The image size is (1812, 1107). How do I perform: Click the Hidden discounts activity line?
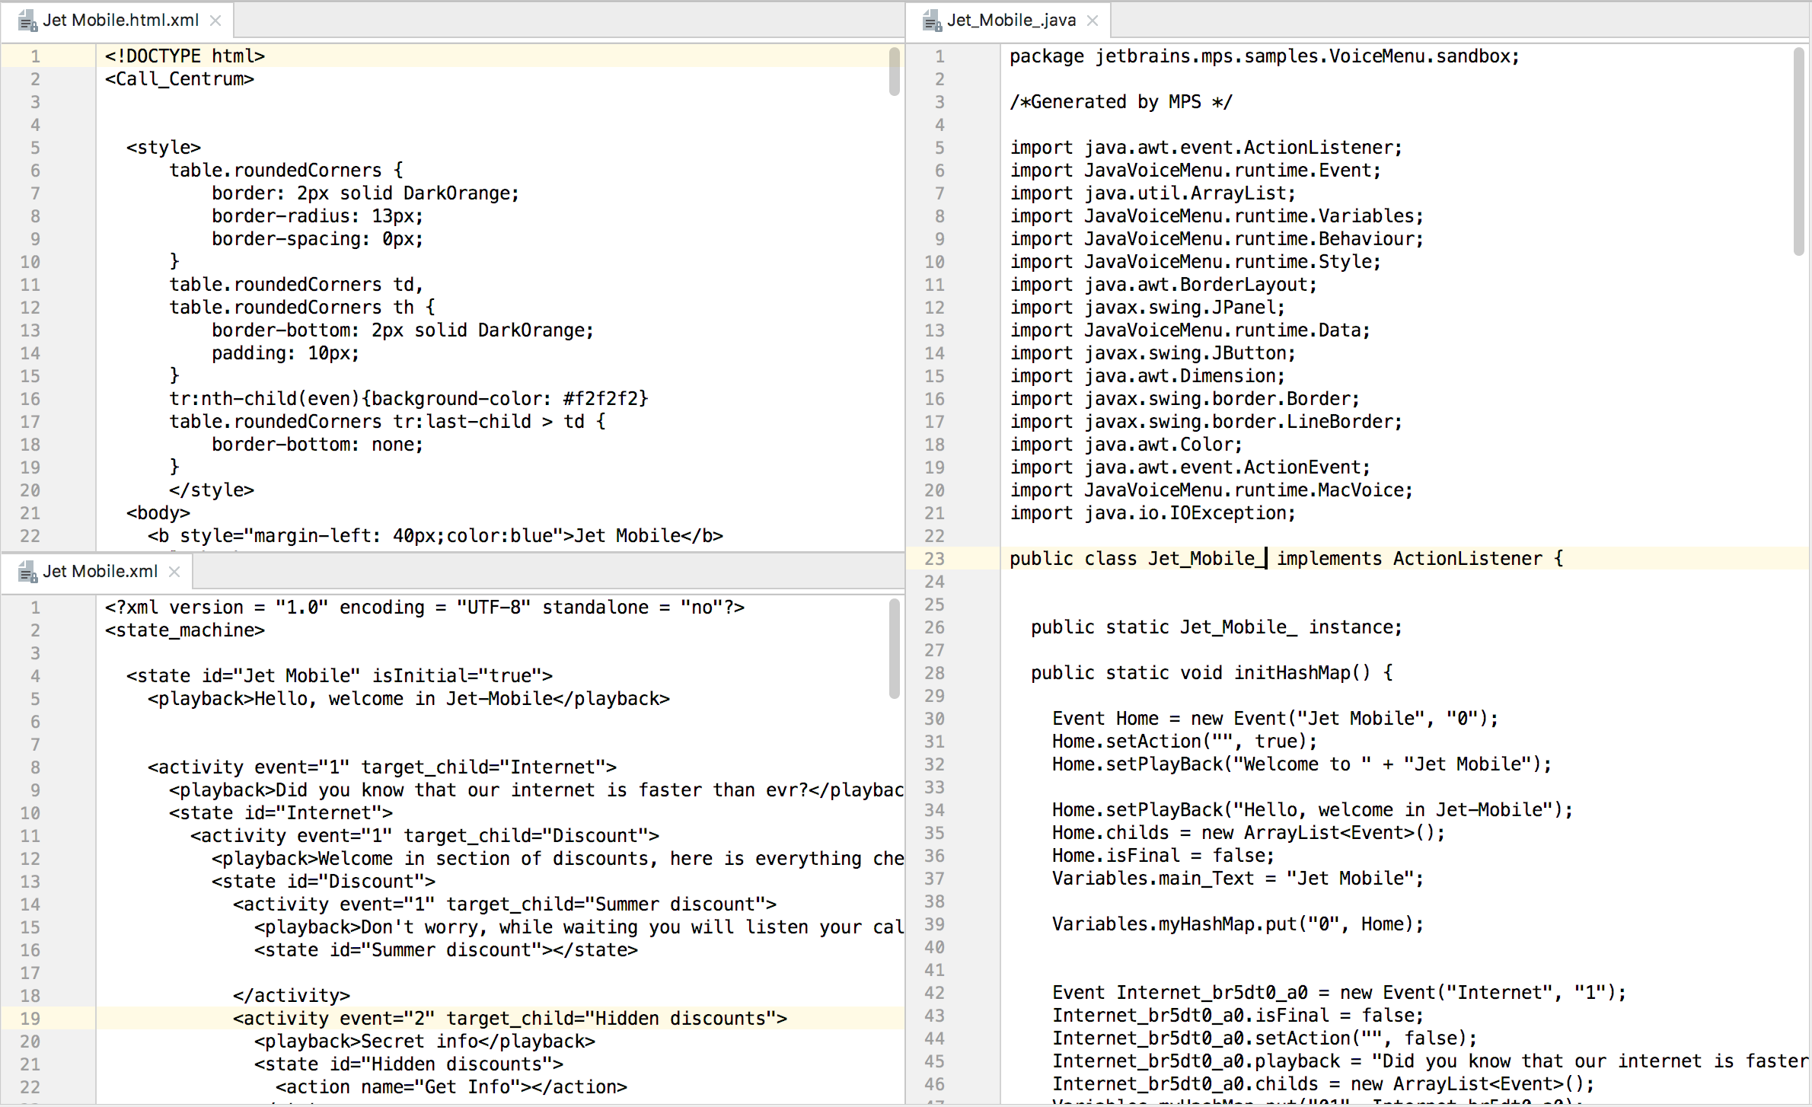(509, 1019)
